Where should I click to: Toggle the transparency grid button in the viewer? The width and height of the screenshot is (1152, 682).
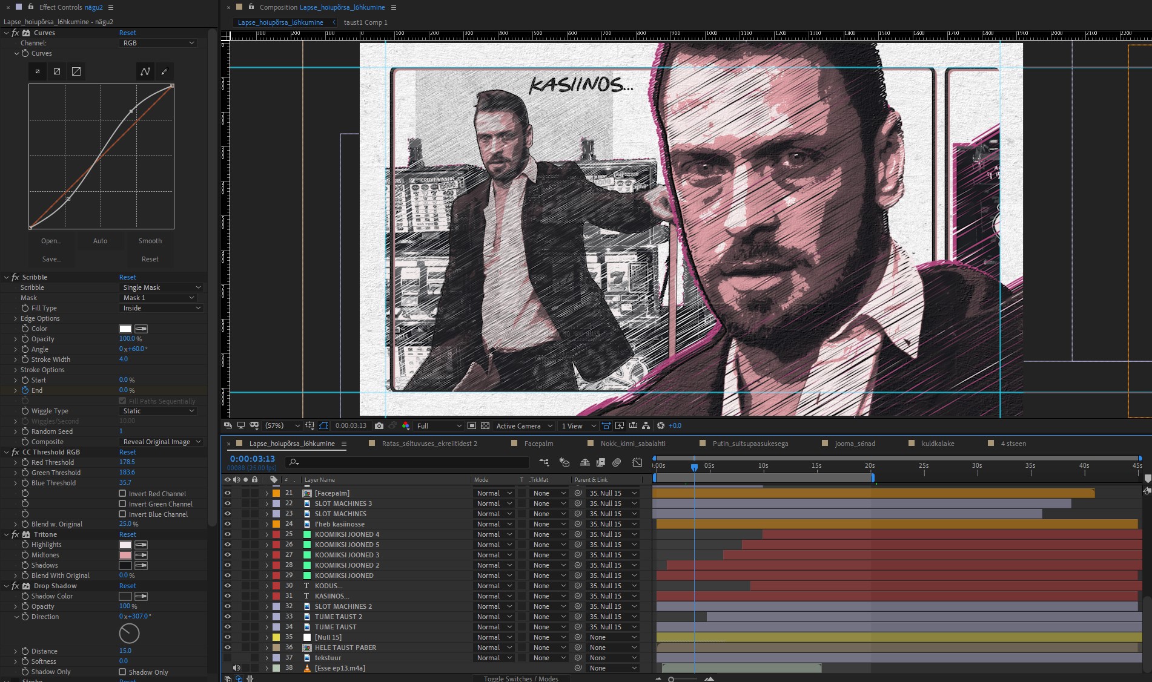pos(485,425)
